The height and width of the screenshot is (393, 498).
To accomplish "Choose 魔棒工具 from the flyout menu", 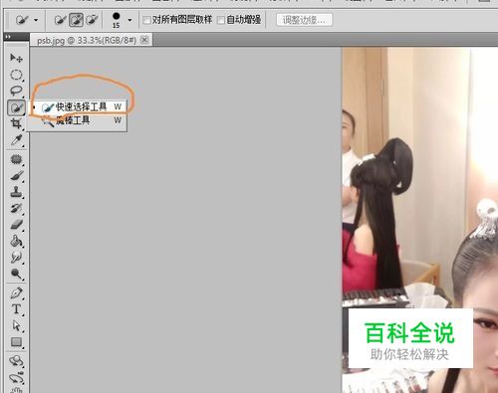I will click(x=78, y=120).
